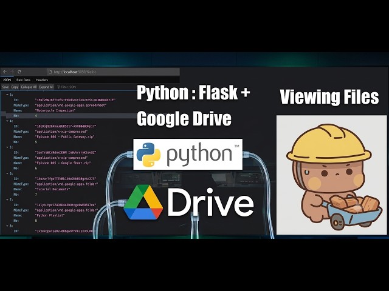Screen dimensions: 389x291
Task: Click the ID value in node 6
Action: coord(66,179)
